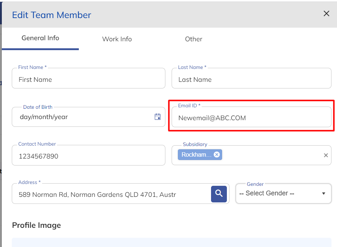Click the Rockham subsidiary chip label
337x247 pixels.
click(196, 155)
